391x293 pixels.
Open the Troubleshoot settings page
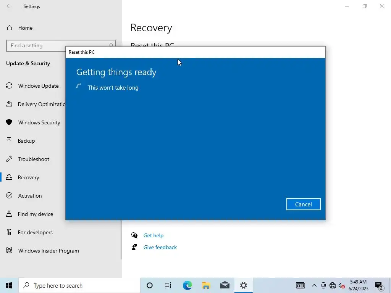[x=33, y=159]
